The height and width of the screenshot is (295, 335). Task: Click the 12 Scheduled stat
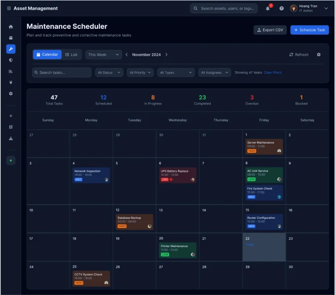pyautogui.click(x=103, y=100)
